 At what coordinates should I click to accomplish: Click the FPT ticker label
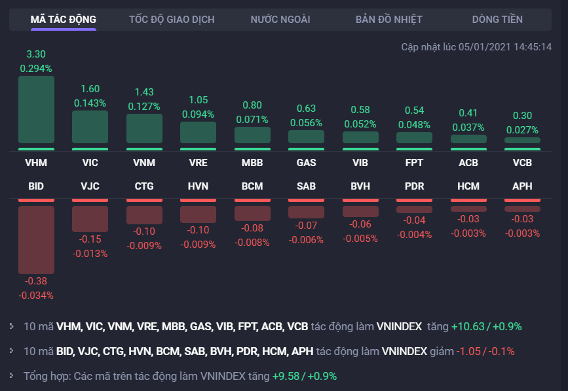(414, 161)
